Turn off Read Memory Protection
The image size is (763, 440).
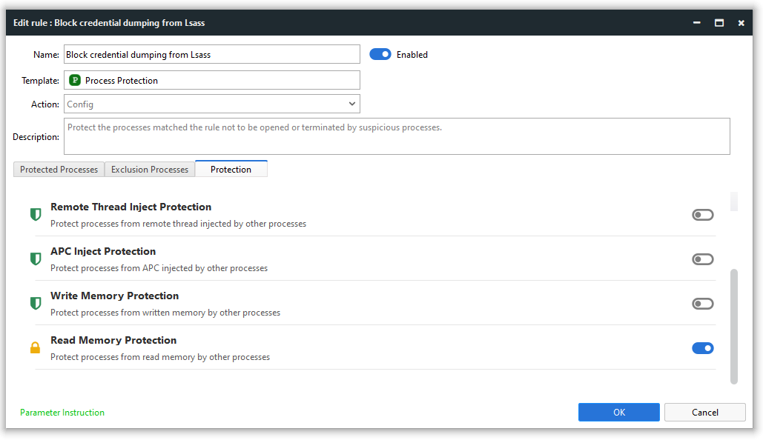pos(702,348)
